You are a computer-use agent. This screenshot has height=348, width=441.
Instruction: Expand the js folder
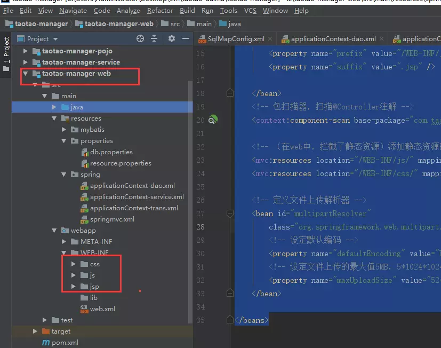73,275
